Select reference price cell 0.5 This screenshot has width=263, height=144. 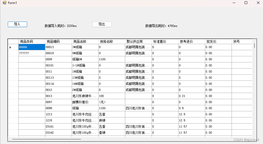192,108
